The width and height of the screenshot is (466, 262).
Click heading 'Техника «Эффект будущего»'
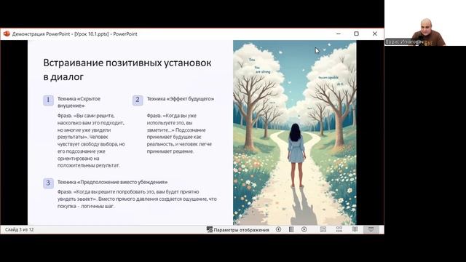[181, 99]
